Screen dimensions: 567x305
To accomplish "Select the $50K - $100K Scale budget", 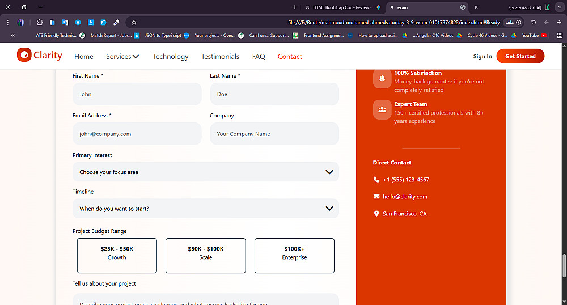I will click(206, 256).
